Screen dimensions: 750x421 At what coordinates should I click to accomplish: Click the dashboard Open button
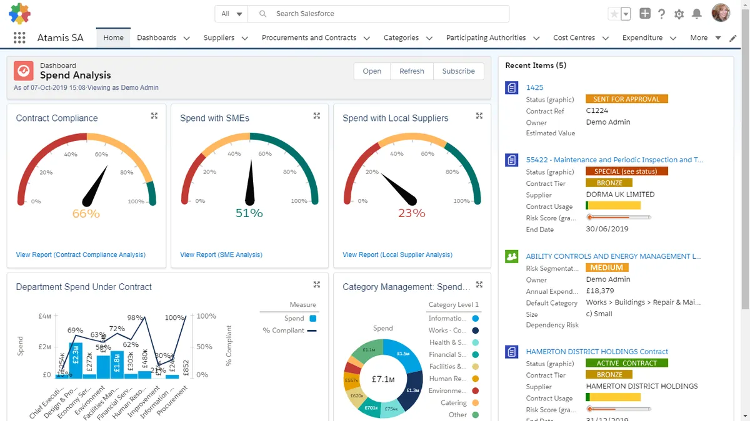pyautogui.click(x=372, y=71)
